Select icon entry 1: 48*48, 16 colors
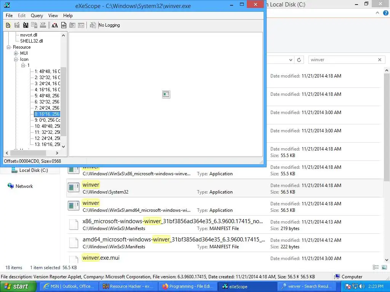The width and height of the screenshot is (390, 292). [47, 71]
